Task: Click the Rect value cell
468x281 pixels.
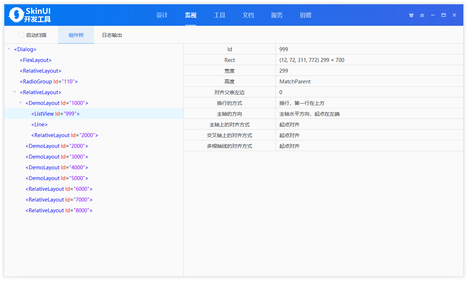Action: (369, 60)
